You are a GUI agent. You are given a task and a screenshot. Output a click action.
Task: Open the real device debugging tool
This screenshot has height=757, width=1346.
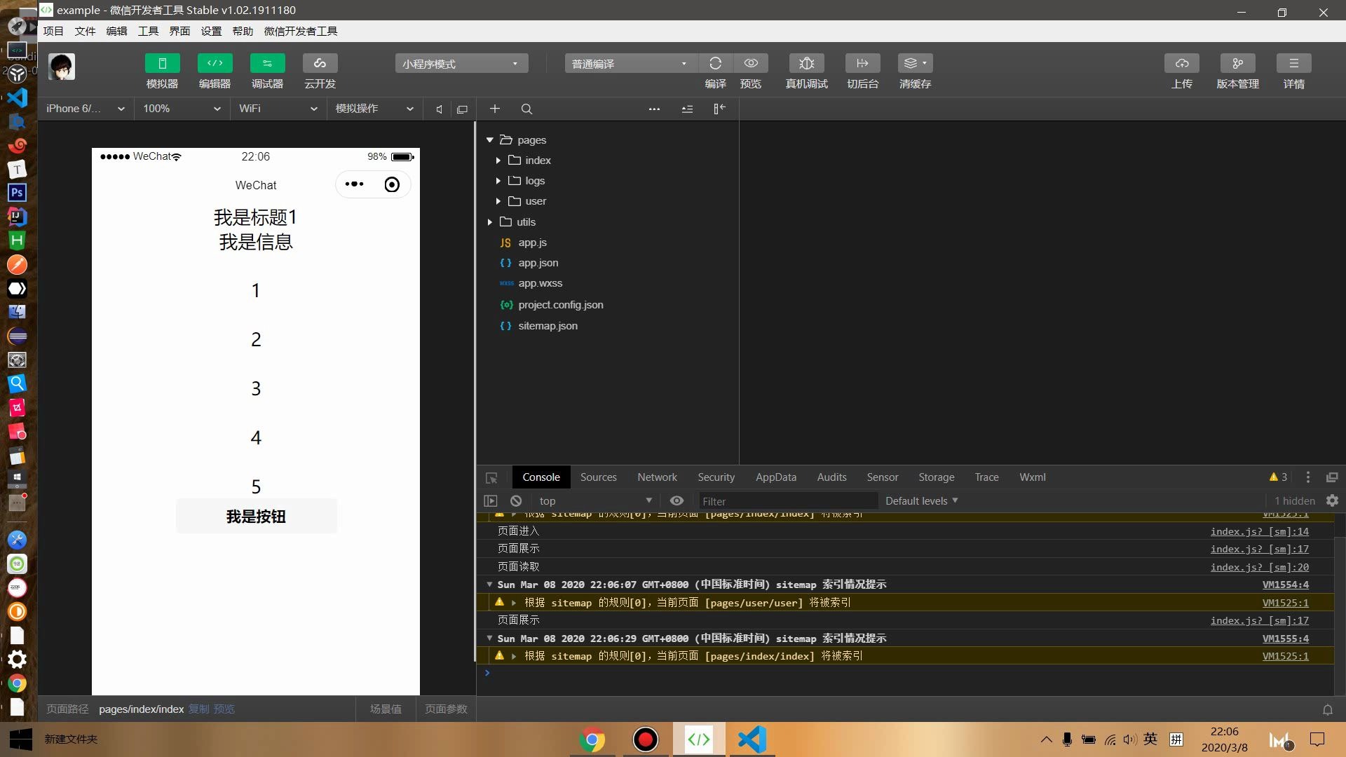(x=806, y=63)
